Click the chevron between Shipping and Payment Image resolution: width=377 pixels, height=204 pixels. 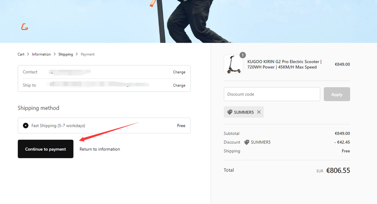tap(77, 54)
